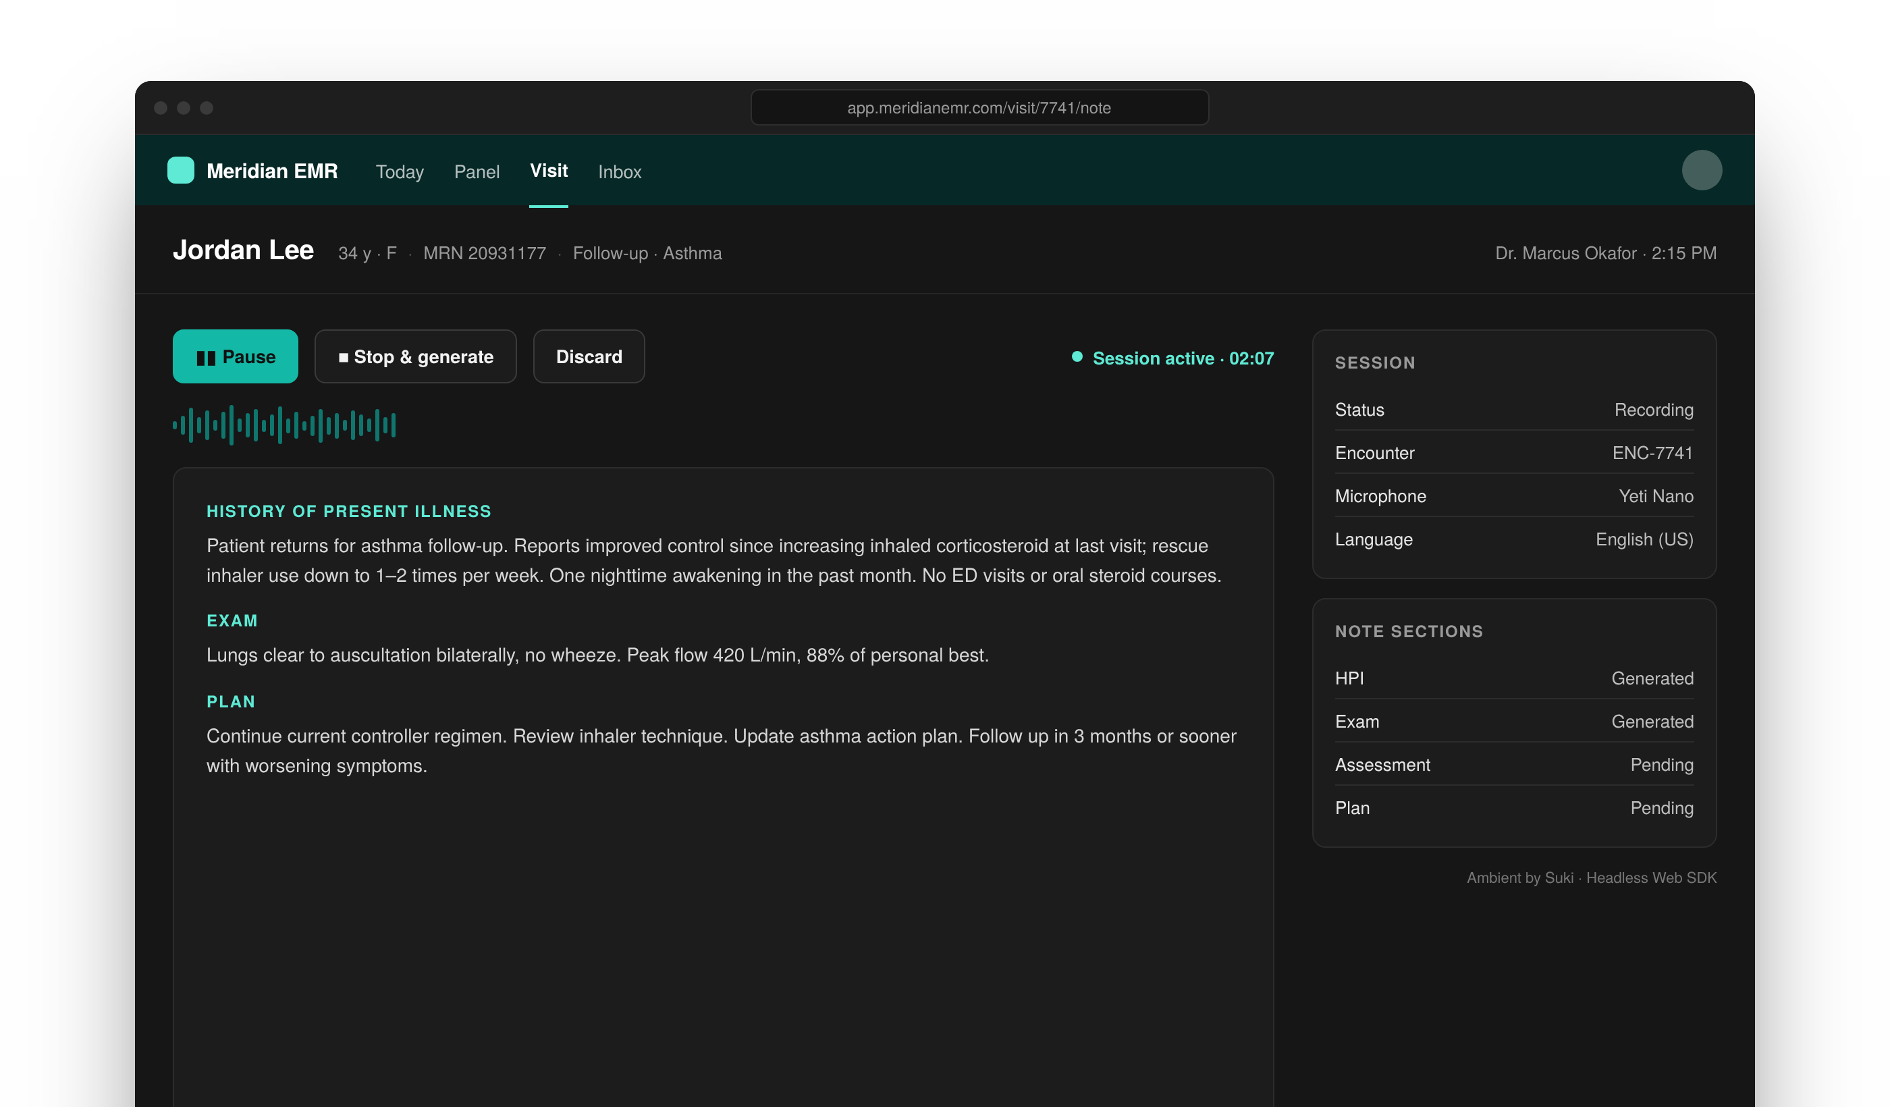Click the Status Recording row
This screenshot has width=1890, height=1107.
1514,410
